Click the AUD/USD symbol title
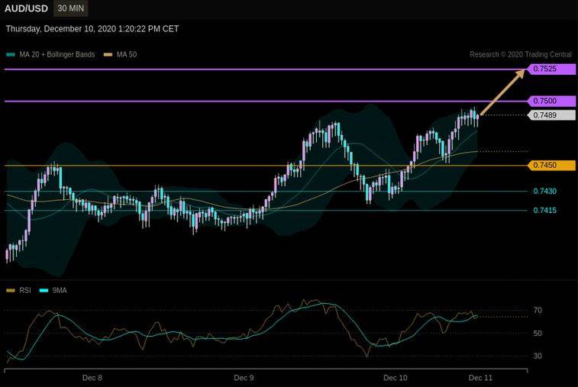This screenshot has height=387, width=578. tap(26, 8)
